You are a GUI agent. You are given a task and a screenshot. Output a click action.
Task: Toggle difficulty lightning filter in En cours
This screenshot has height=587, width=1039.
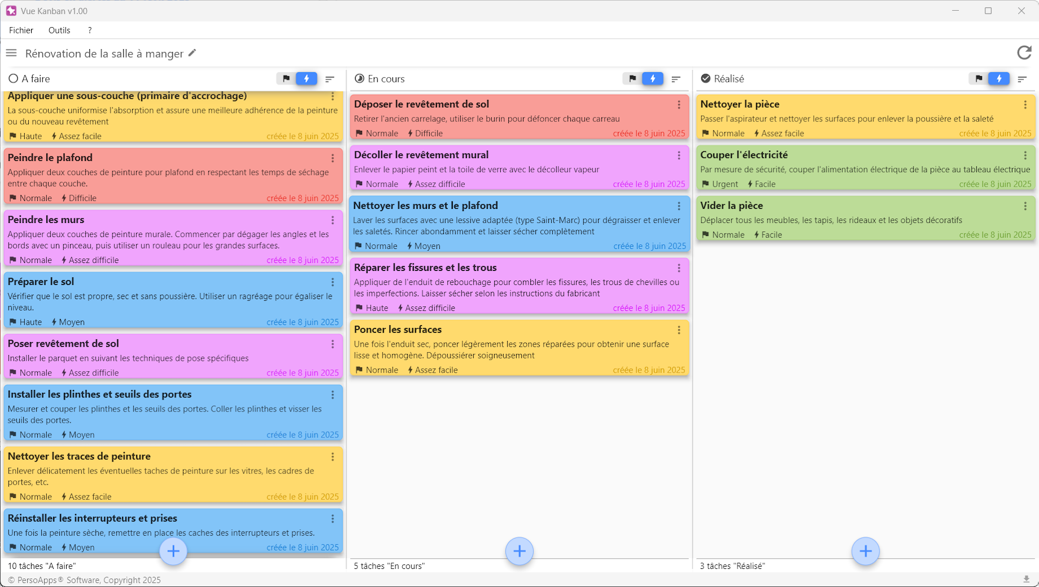653,78
